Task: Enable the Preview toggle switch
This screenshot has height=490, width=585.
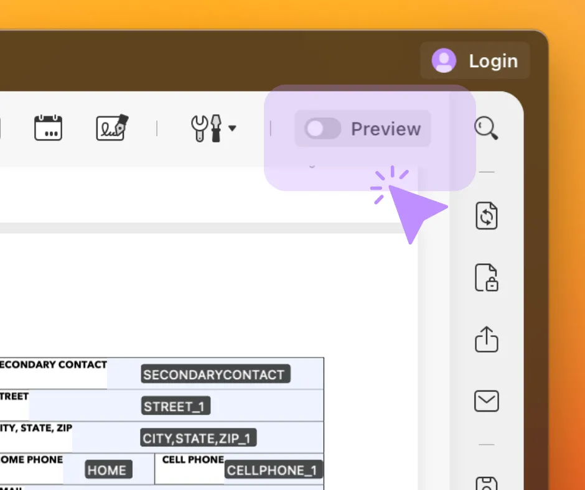Action: click(321, 128)
